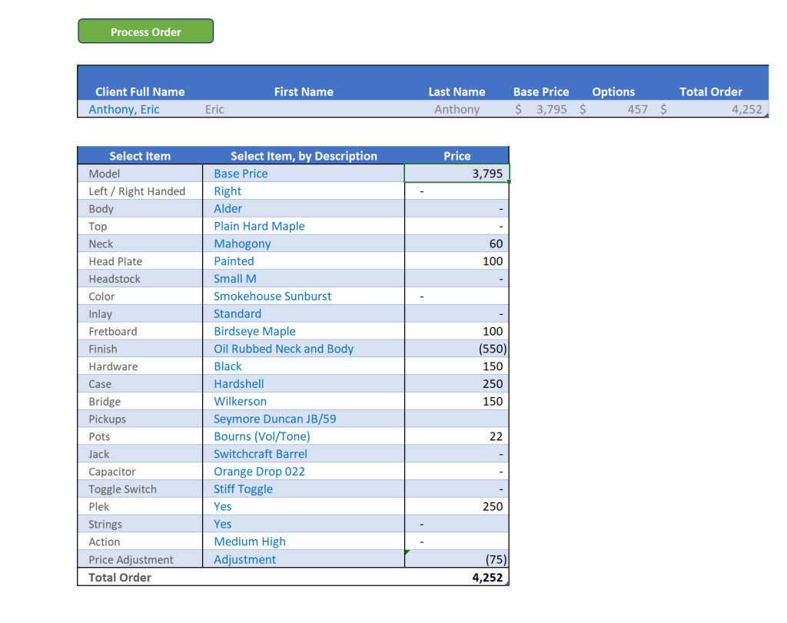The image size is (787, 623).
Task: Select the Bridge option 'Wilkerson'
Action: [304, 401]
